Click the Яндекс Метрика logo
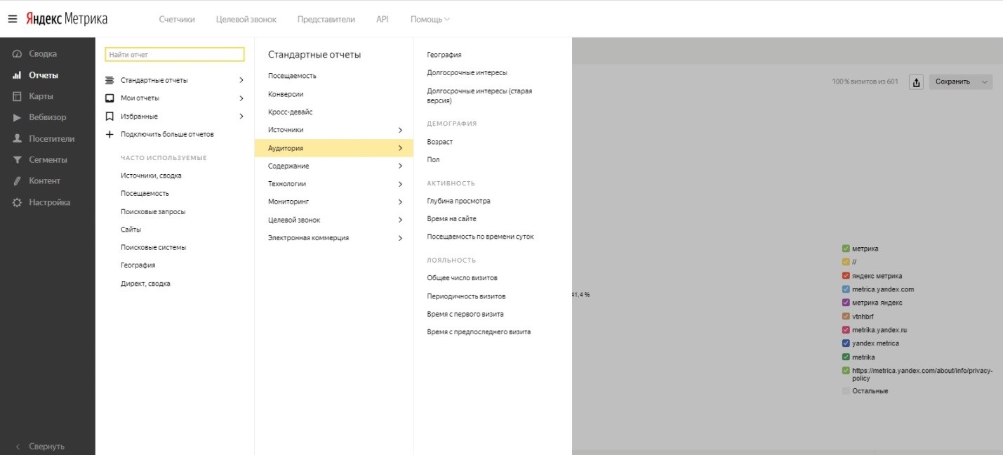 point(67,19)
